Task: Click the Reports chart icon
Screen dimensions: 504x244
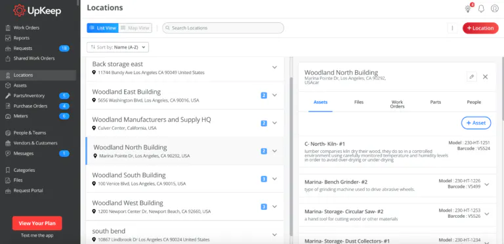Action: tap(8, 38)
